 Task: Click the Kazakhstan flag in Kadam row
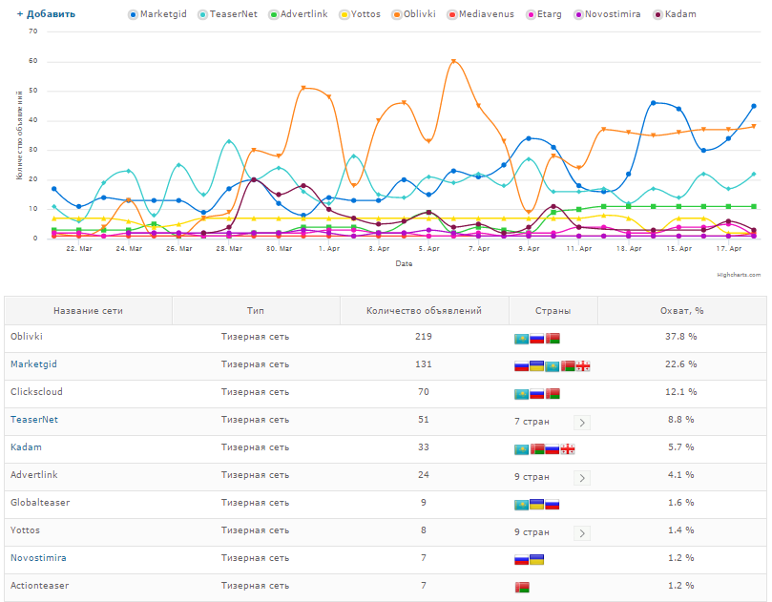click(521, 449)
